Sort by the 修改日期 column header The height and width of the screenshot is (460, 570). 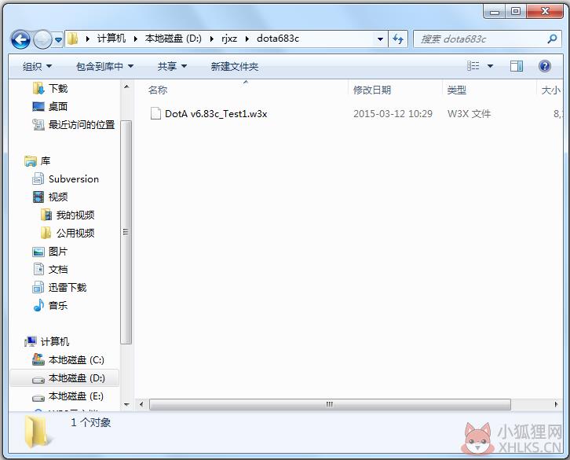[x=372, y=90]
